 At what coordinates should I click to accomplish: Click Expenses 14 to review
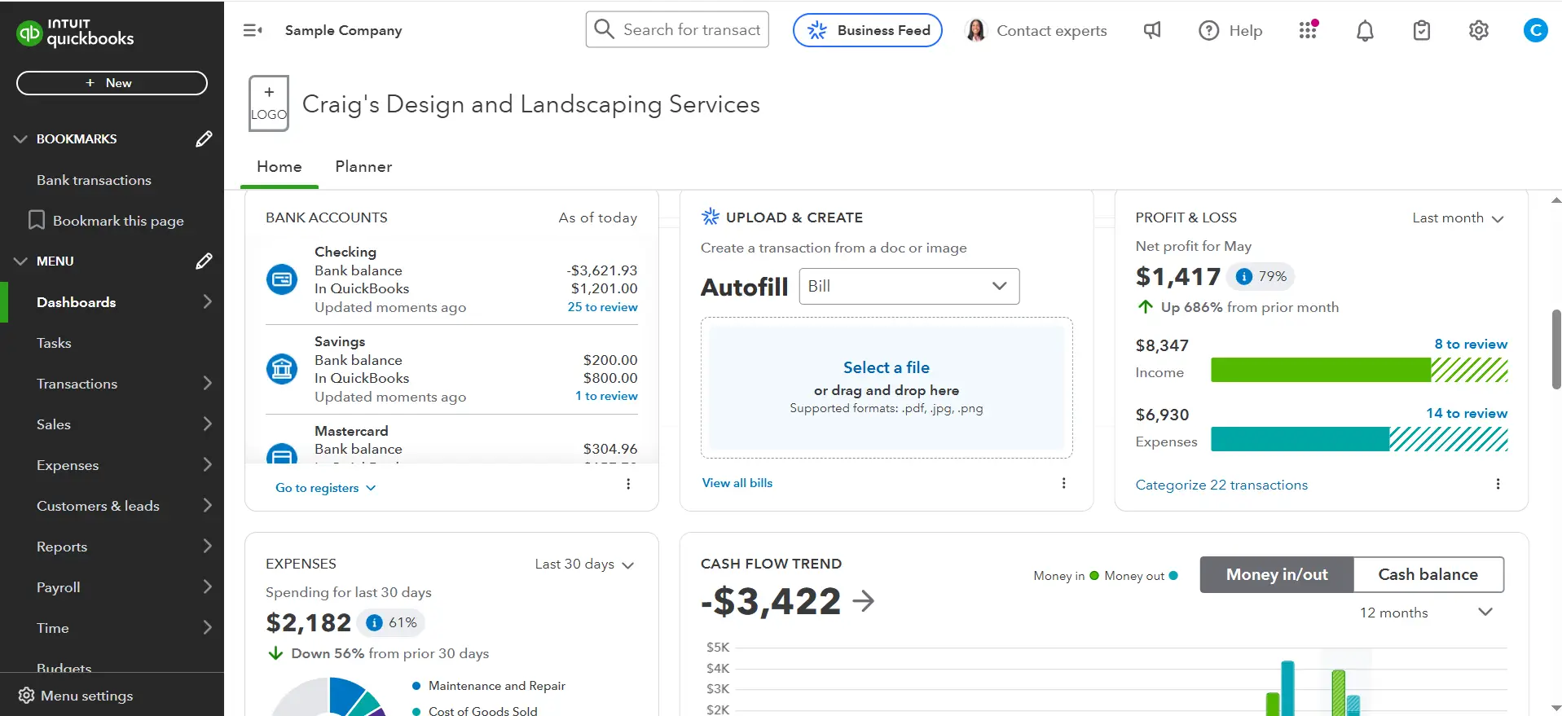[x=1467, y=413]
